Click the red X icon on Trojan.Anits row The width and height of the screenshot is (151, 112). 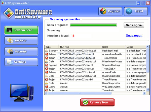pyautogui.click(x=47, y=90)
